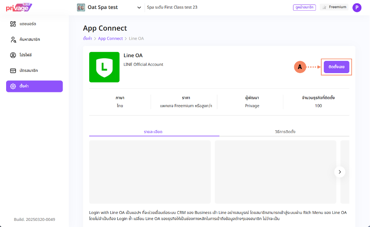
Task: Click the membership card icon in the sidebar
Action: (x=13, y=71)
